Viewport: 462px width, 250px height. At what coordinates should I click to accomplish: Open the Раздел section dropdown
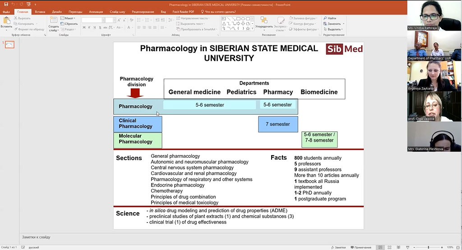[x=69, y=29]
